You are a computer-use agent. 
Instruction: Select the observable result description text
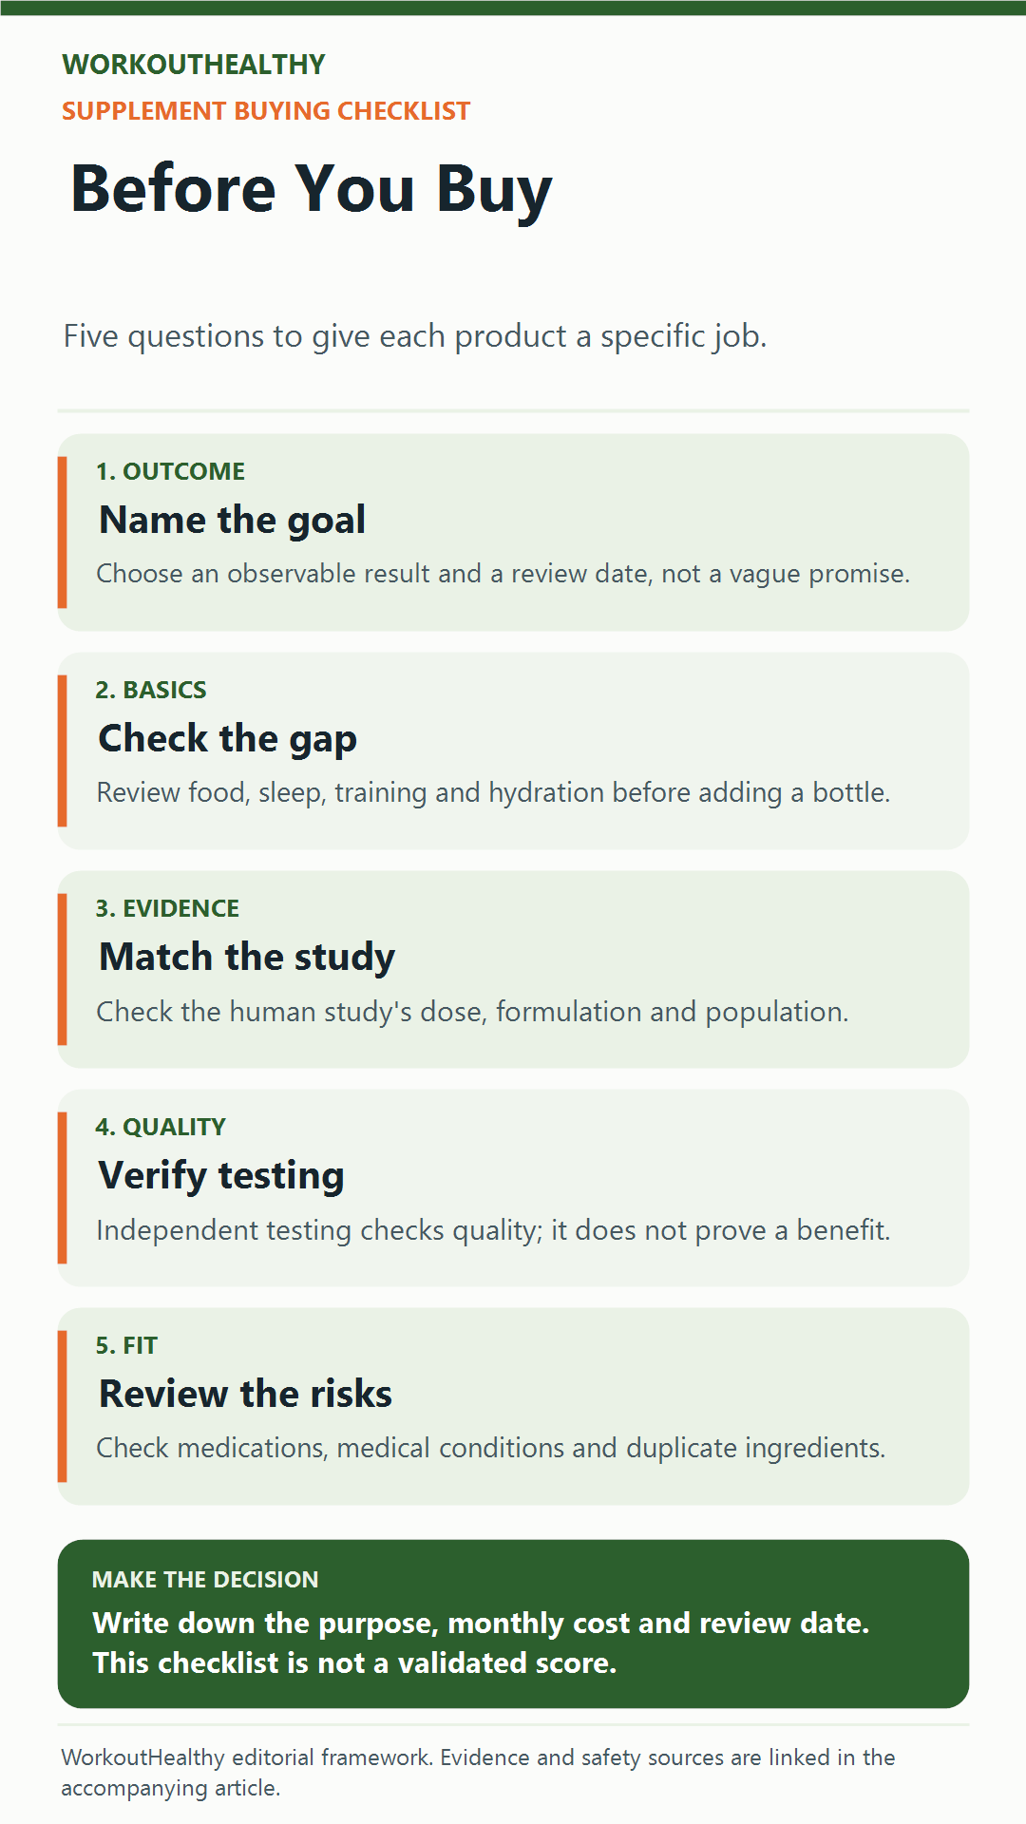[x=503, y=574]
